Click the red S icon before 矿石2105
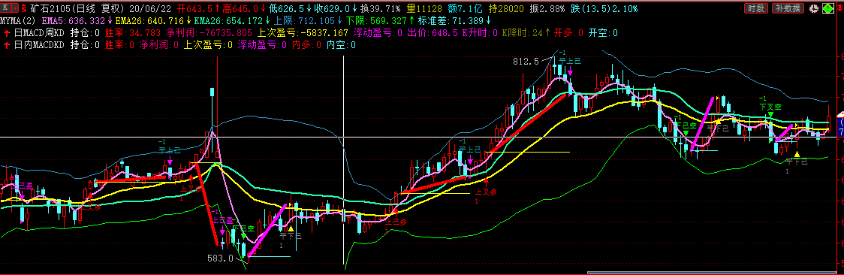844x275 pixels. (24, 8)
